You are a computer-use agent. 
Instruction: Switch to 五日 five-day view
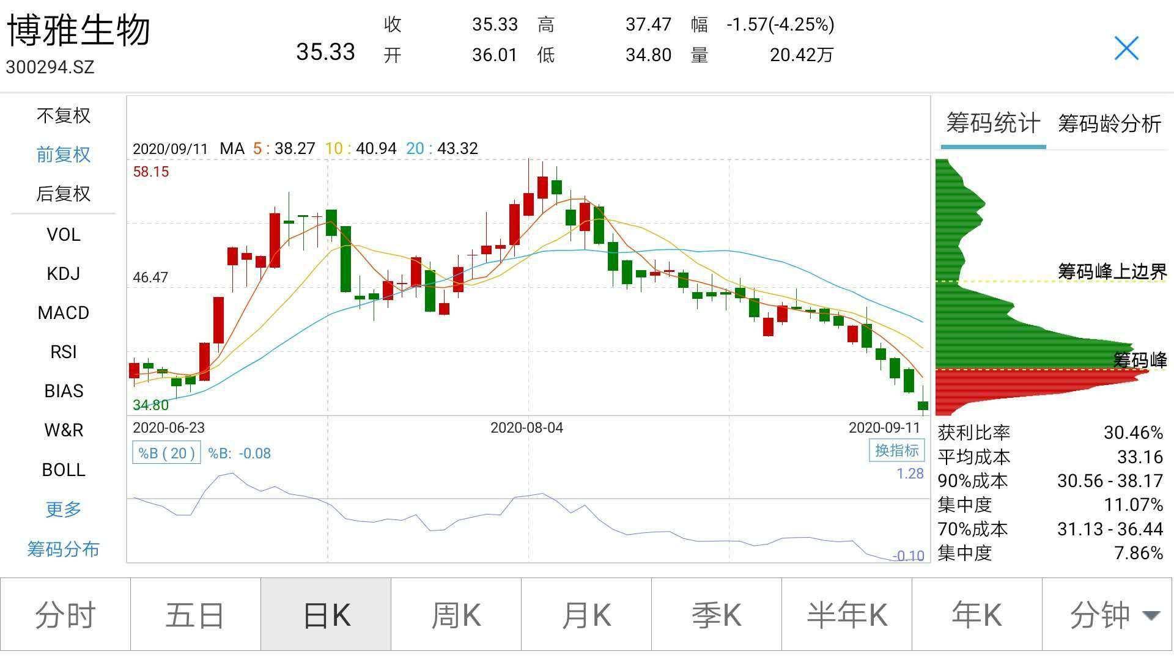point(196,614)
